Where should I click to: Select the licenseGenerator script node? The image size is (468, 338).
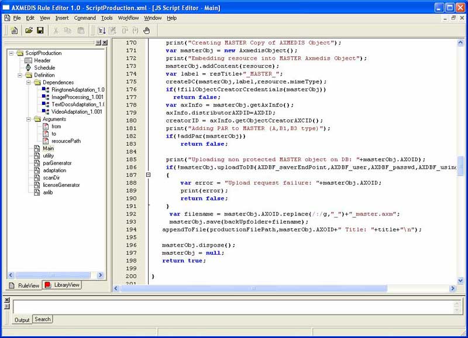coord(61,184)
